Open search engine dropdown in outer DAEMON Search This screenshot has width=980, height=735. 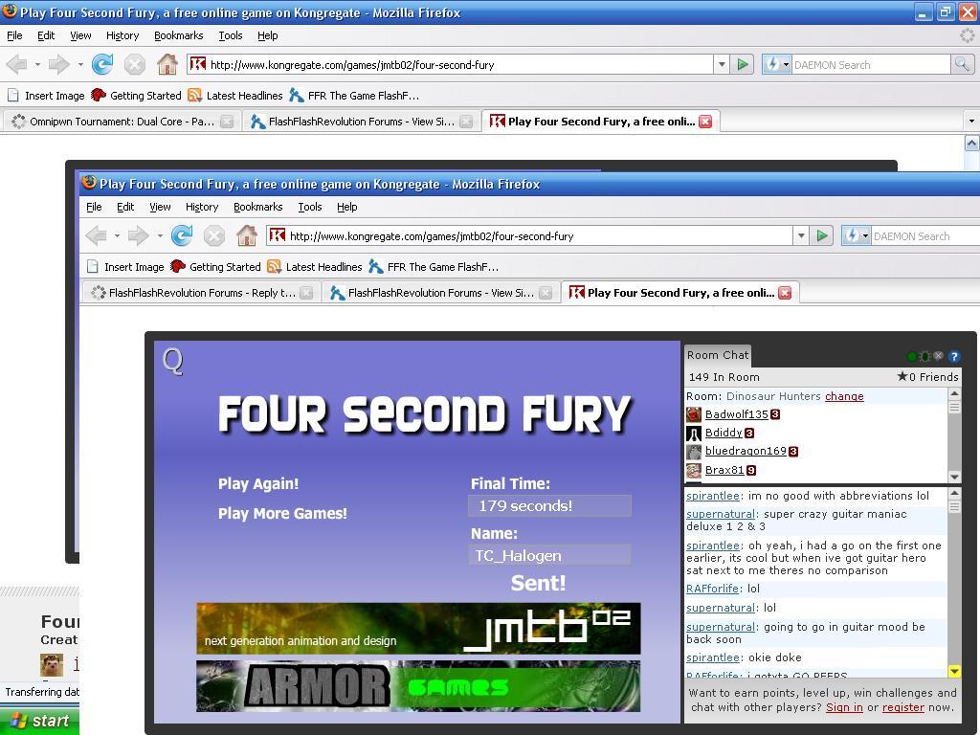tap(786, 64)
